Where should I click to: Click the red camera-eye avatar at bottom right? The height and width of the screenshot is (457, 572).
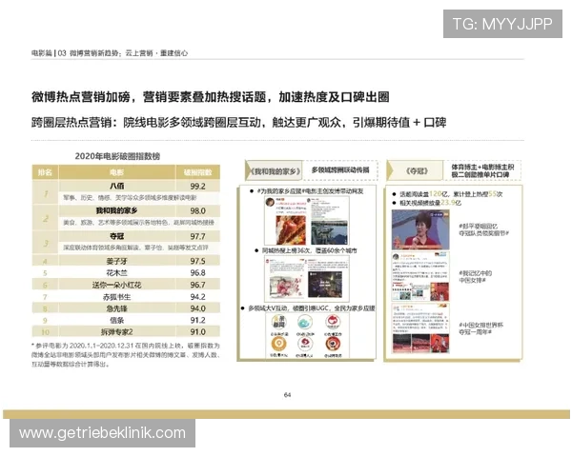333,344
